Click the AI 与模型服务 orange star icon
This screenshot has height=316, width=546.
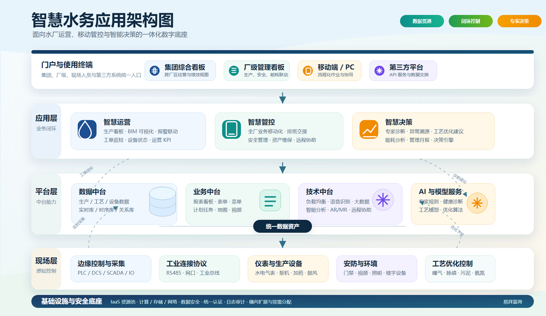pos(477,203)
